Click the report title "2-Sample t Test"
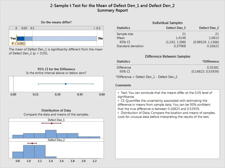The height and width of the screenshot is (168, 225). (x=112, y=5)
